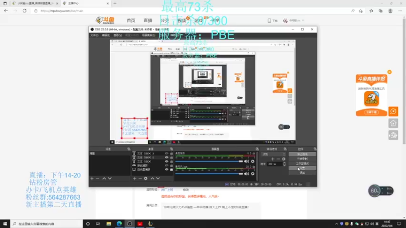The image size is (406, 228).
Task: Remove selected scene with minus icon
Action: 97,178
